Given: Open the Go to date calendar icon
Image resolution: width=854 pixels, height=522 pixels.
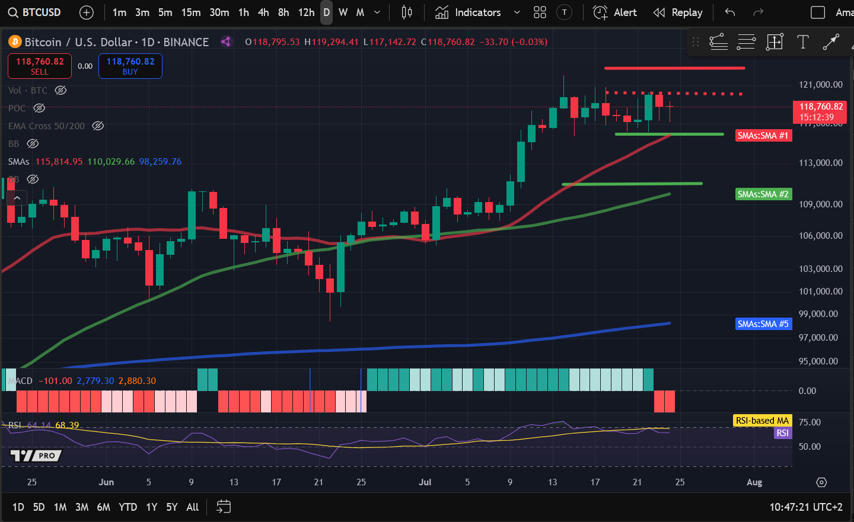Looking at the screenshot, I should point(224,507).
